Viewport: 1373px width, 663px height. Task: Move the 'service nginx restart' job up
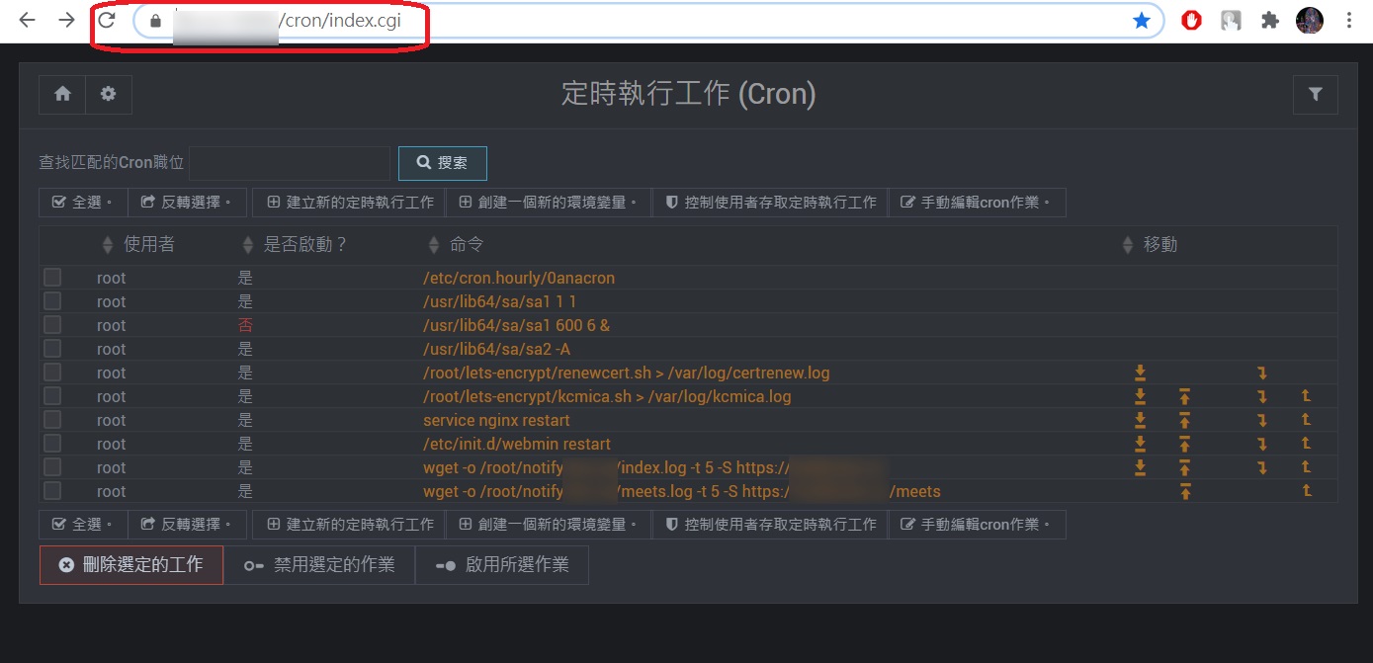tap(1306, 420)
